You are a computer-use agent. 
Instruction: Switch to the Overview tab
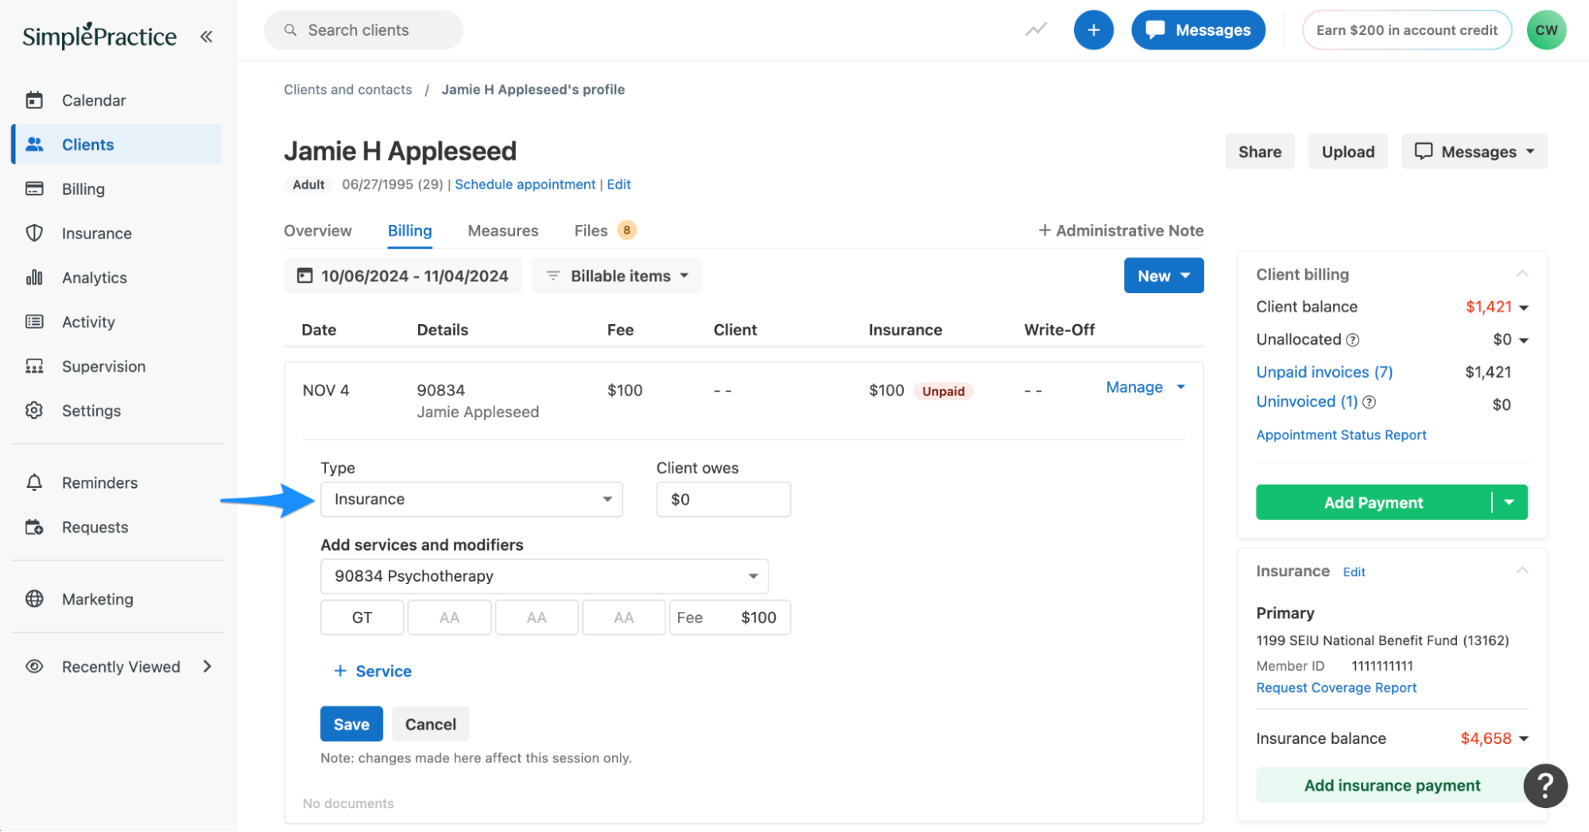click(x=317, y=230)
